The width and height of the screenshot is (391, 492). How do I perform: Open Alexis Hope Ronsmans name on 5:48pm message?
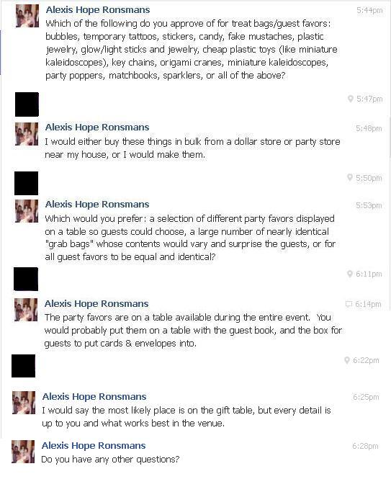click(97, 127)
